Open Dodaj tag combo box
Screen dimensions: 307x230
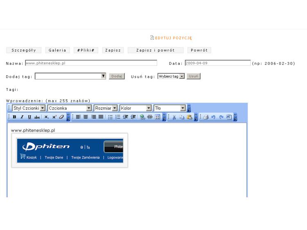[x=70, y=76]
